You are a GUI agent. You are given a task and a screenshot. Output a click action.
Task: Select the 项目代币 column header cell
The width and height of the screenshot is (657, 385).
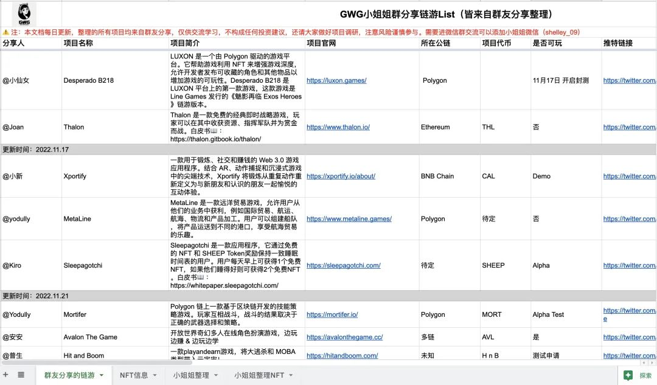(506, 43)
